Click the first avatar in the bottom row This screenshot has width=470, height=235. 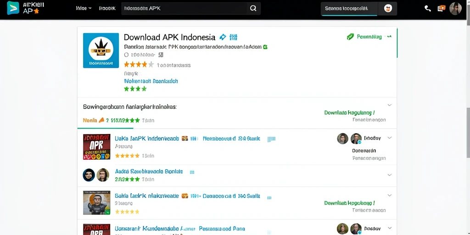[342, 229]
